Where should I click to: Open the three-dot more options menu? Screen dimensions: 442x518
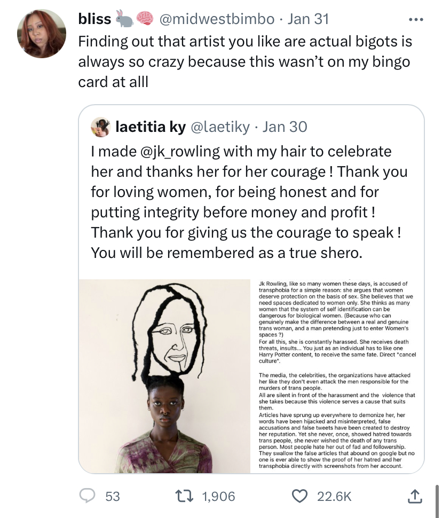416,20
